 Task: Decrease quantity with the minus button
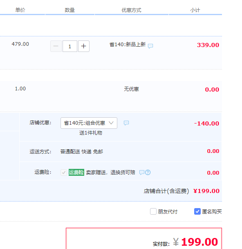(56, 46)
